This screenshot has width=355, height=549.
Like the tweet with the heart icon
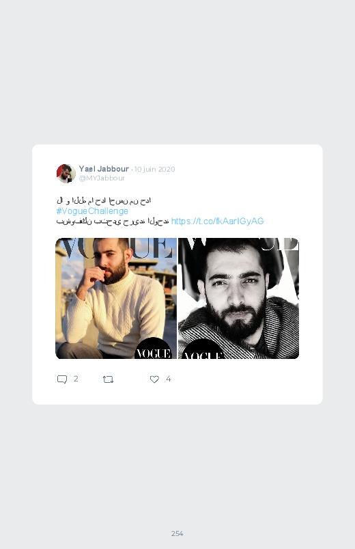coord(154,379)
